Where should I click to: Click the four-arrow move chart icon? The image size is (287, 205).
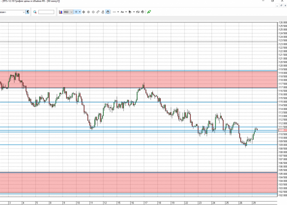(84, 12)
